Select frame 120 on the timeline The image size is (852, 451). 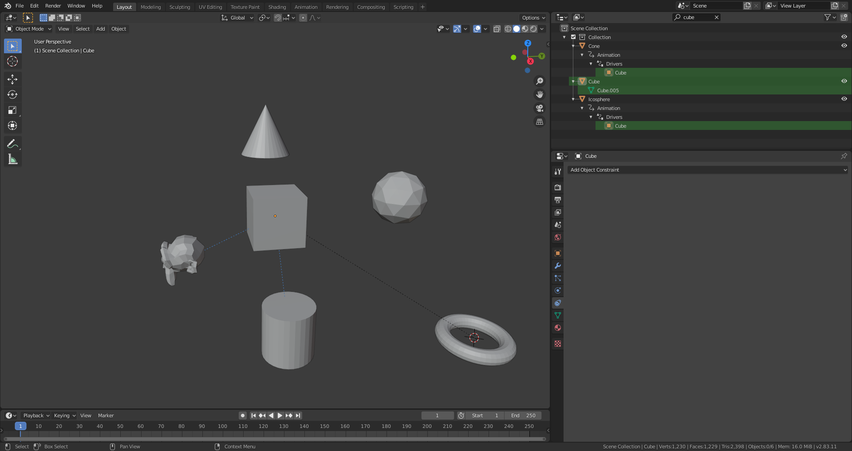tap(263, 426)
